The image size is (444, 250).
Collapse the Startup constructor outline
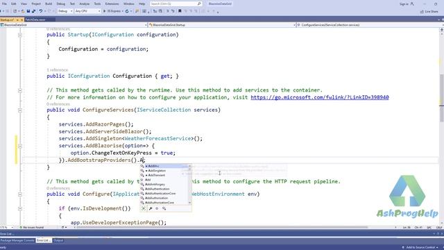[20, 35]
